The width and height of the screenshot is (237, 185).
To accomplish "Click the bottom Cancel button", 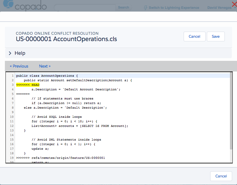I will point(221,176).
